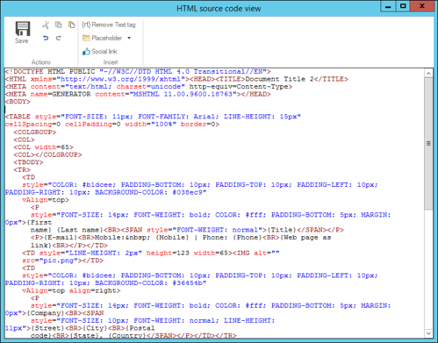The image size is (438, 343).
Task: Click the charset=unicode attribute text
Action: (x=148, y=87)
